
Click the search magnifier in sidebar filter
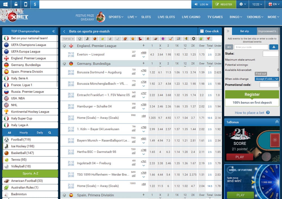pyautogui.click(x=50, y=133)
